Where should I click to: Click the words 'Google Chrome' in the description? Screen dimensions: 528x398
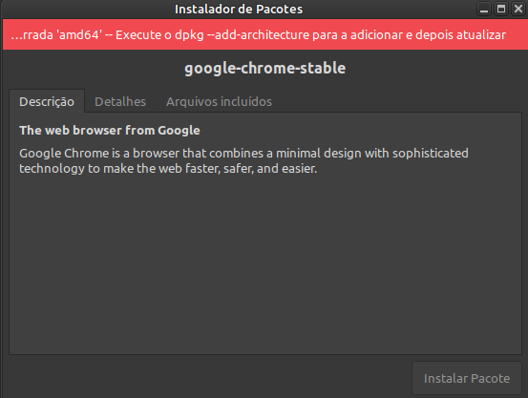click(64, 154)
